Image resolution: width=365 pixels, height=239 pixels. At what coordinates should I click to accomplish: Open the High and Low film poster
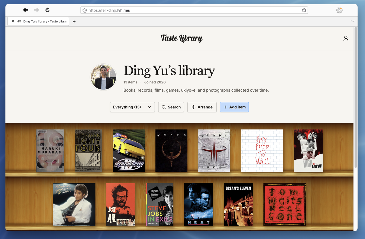point(309,151)
